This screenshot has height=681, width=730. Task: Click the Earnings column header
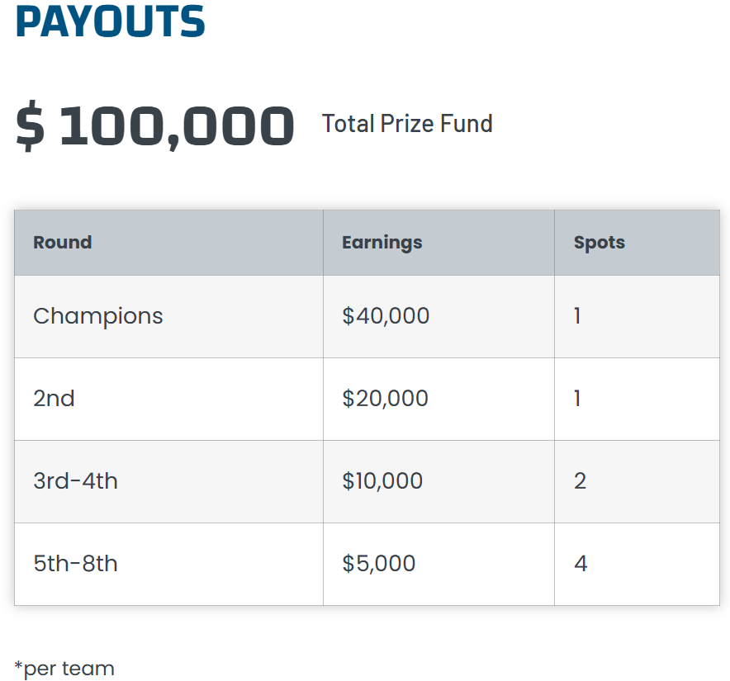(x=382, y=243)
